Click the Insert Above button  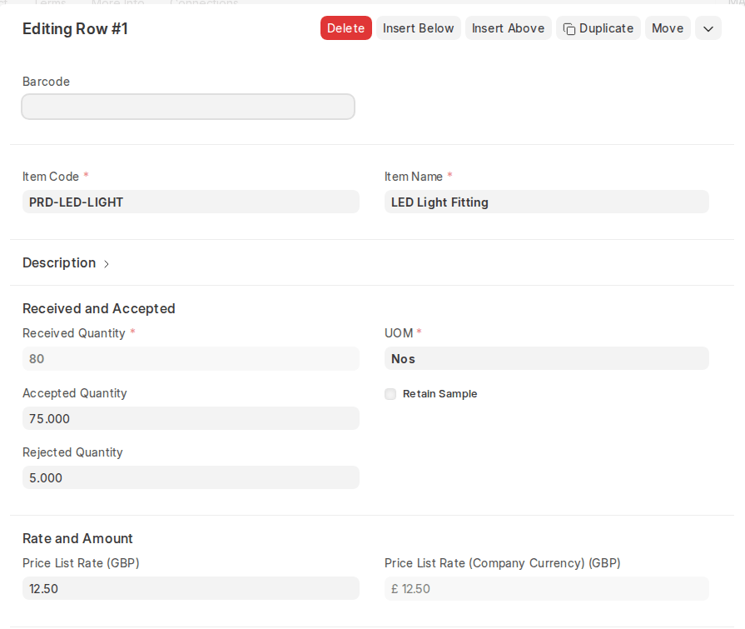(x=508, y=28)
